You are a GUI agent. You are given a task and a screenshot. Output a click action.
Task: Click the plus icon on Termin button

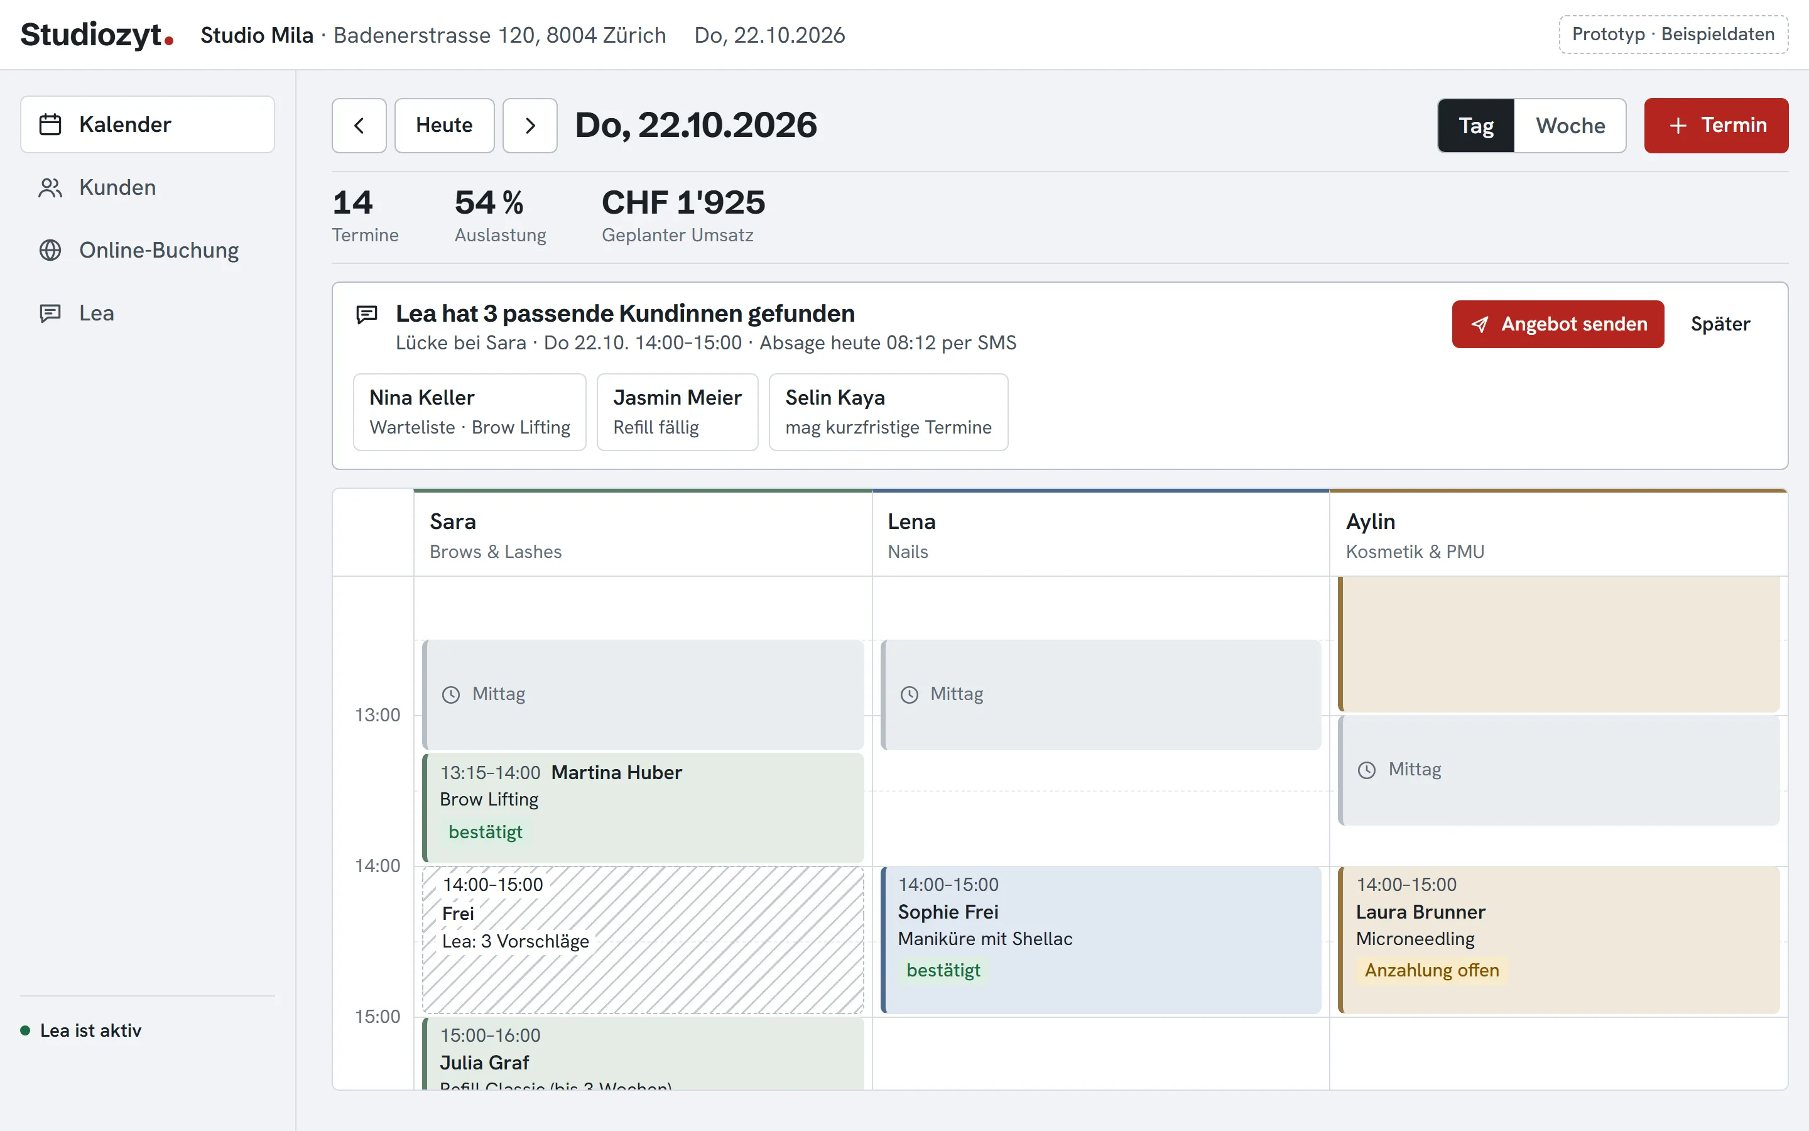coord(1678,126)
